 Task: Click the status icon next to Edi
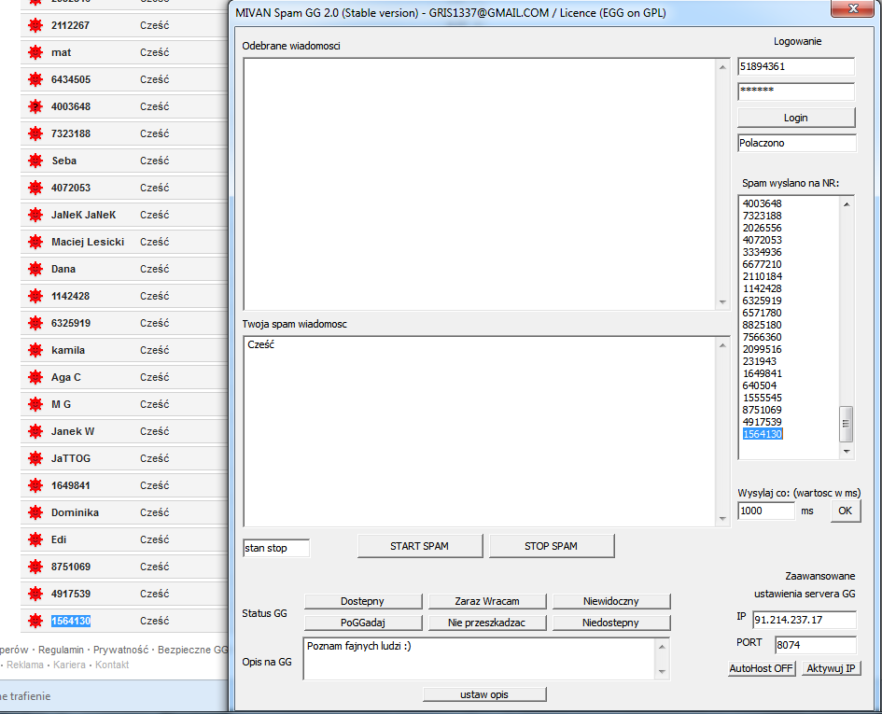point(35,539)
